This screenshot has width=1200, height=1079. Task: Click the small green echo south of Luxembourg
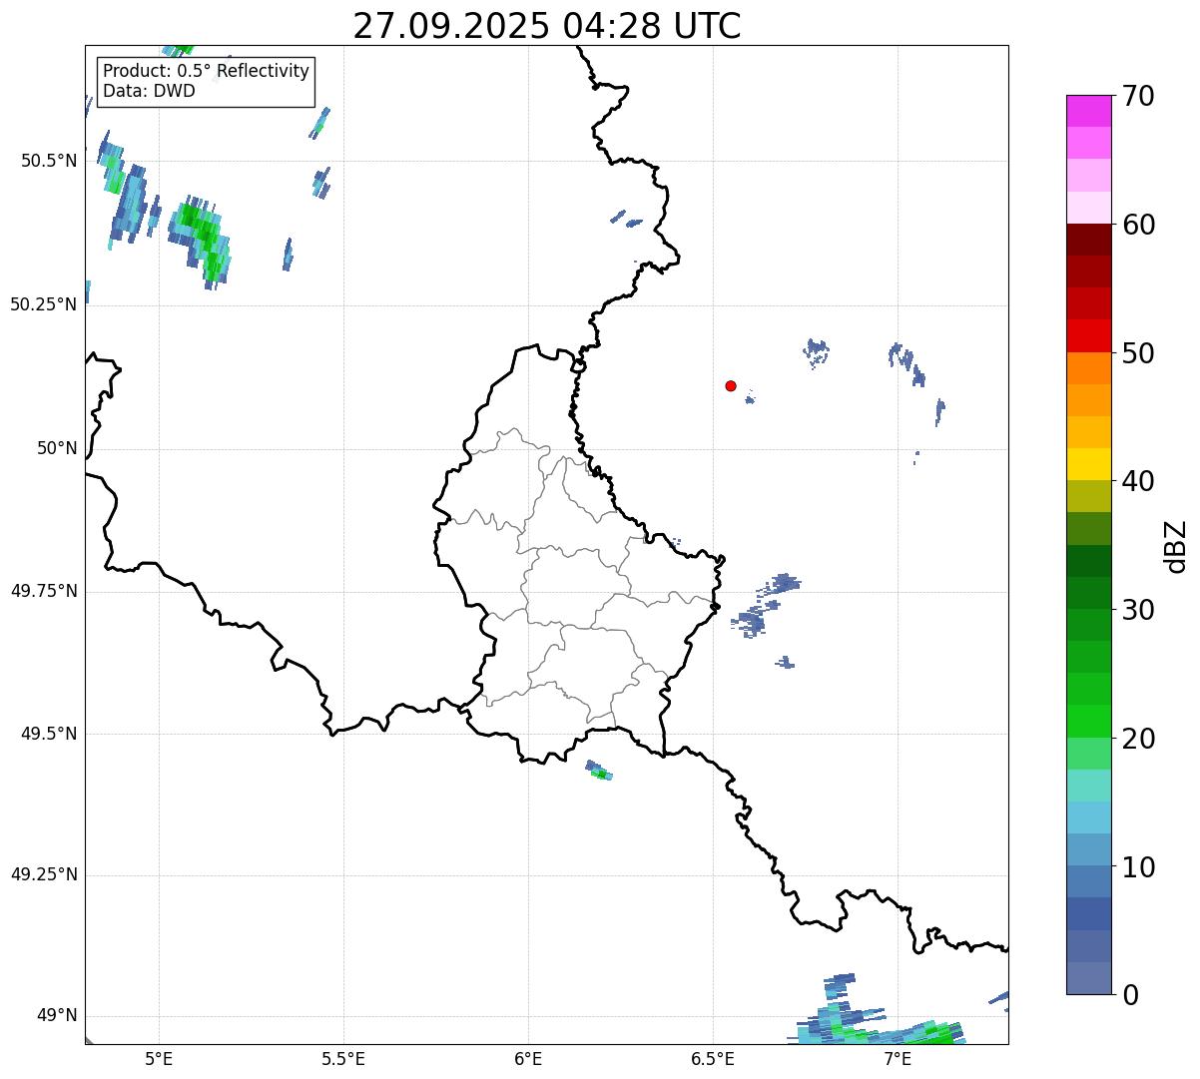point(600,772)
